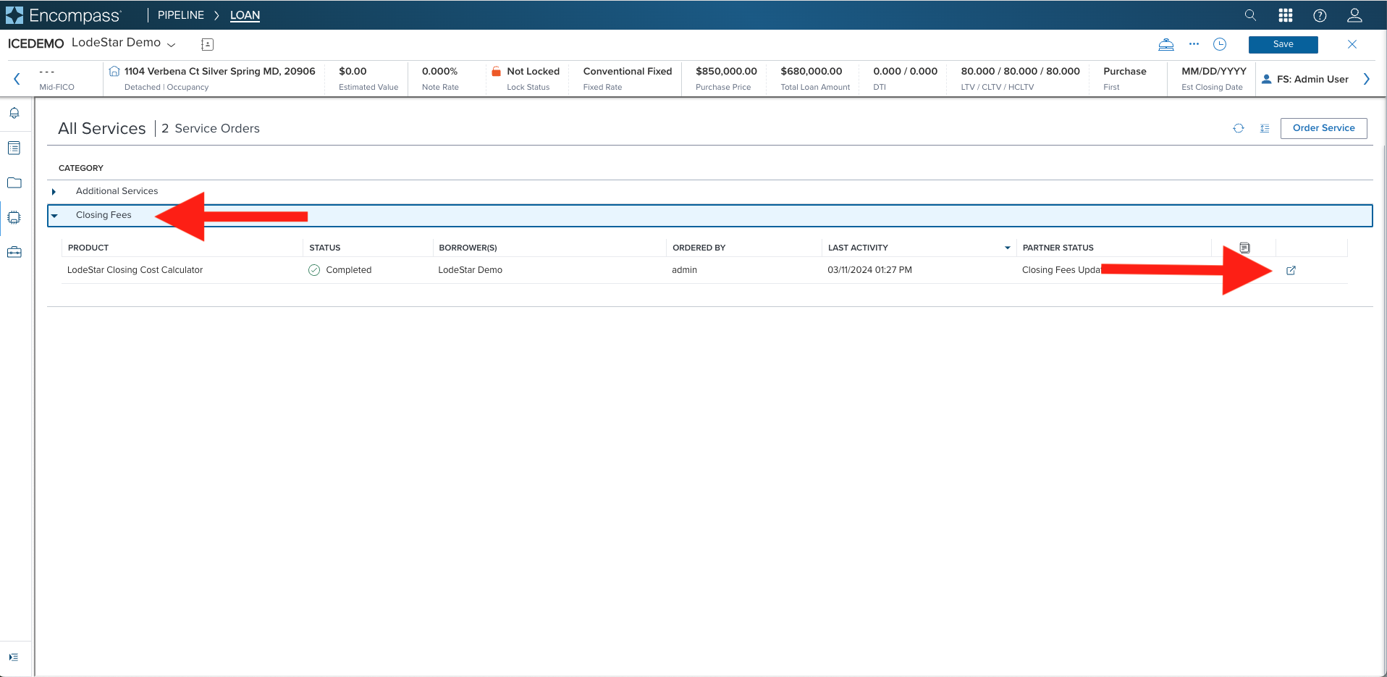
Task: Select the LOAN breadcrumb tab
Action: pyautogui.click(x=245, y=15)
